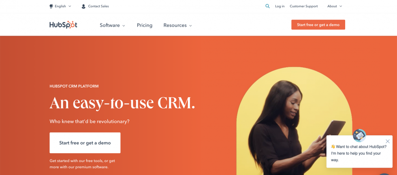Click the Contact Sales link

tap(98, 6)
